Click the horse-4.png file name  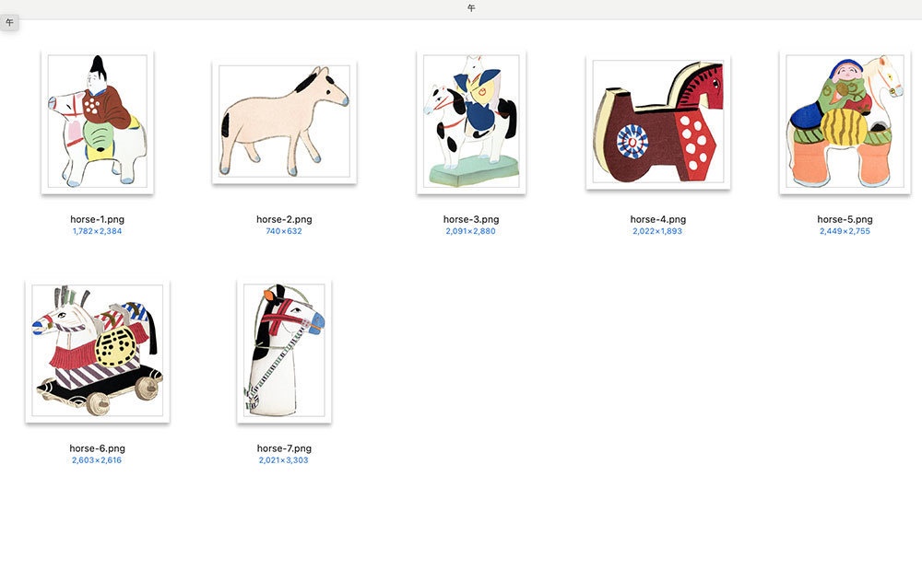point(658,219)
